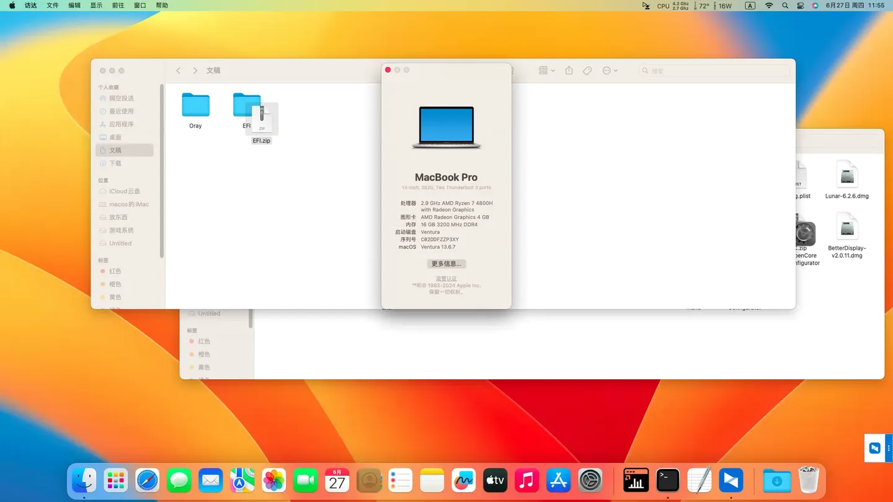
Task: Click the 更多信息... button
Action: click(446, 264)
